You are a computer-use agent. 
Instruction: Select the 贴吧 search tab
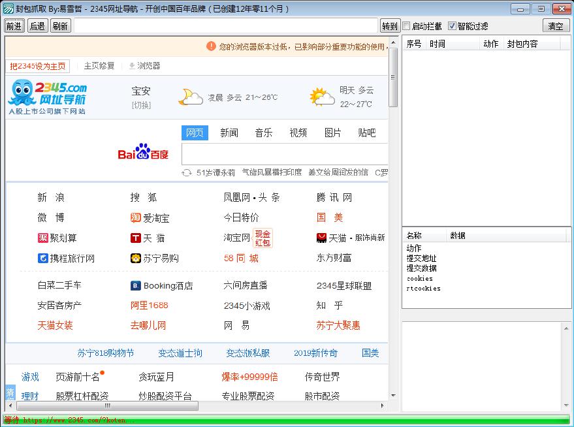[367, 133]
